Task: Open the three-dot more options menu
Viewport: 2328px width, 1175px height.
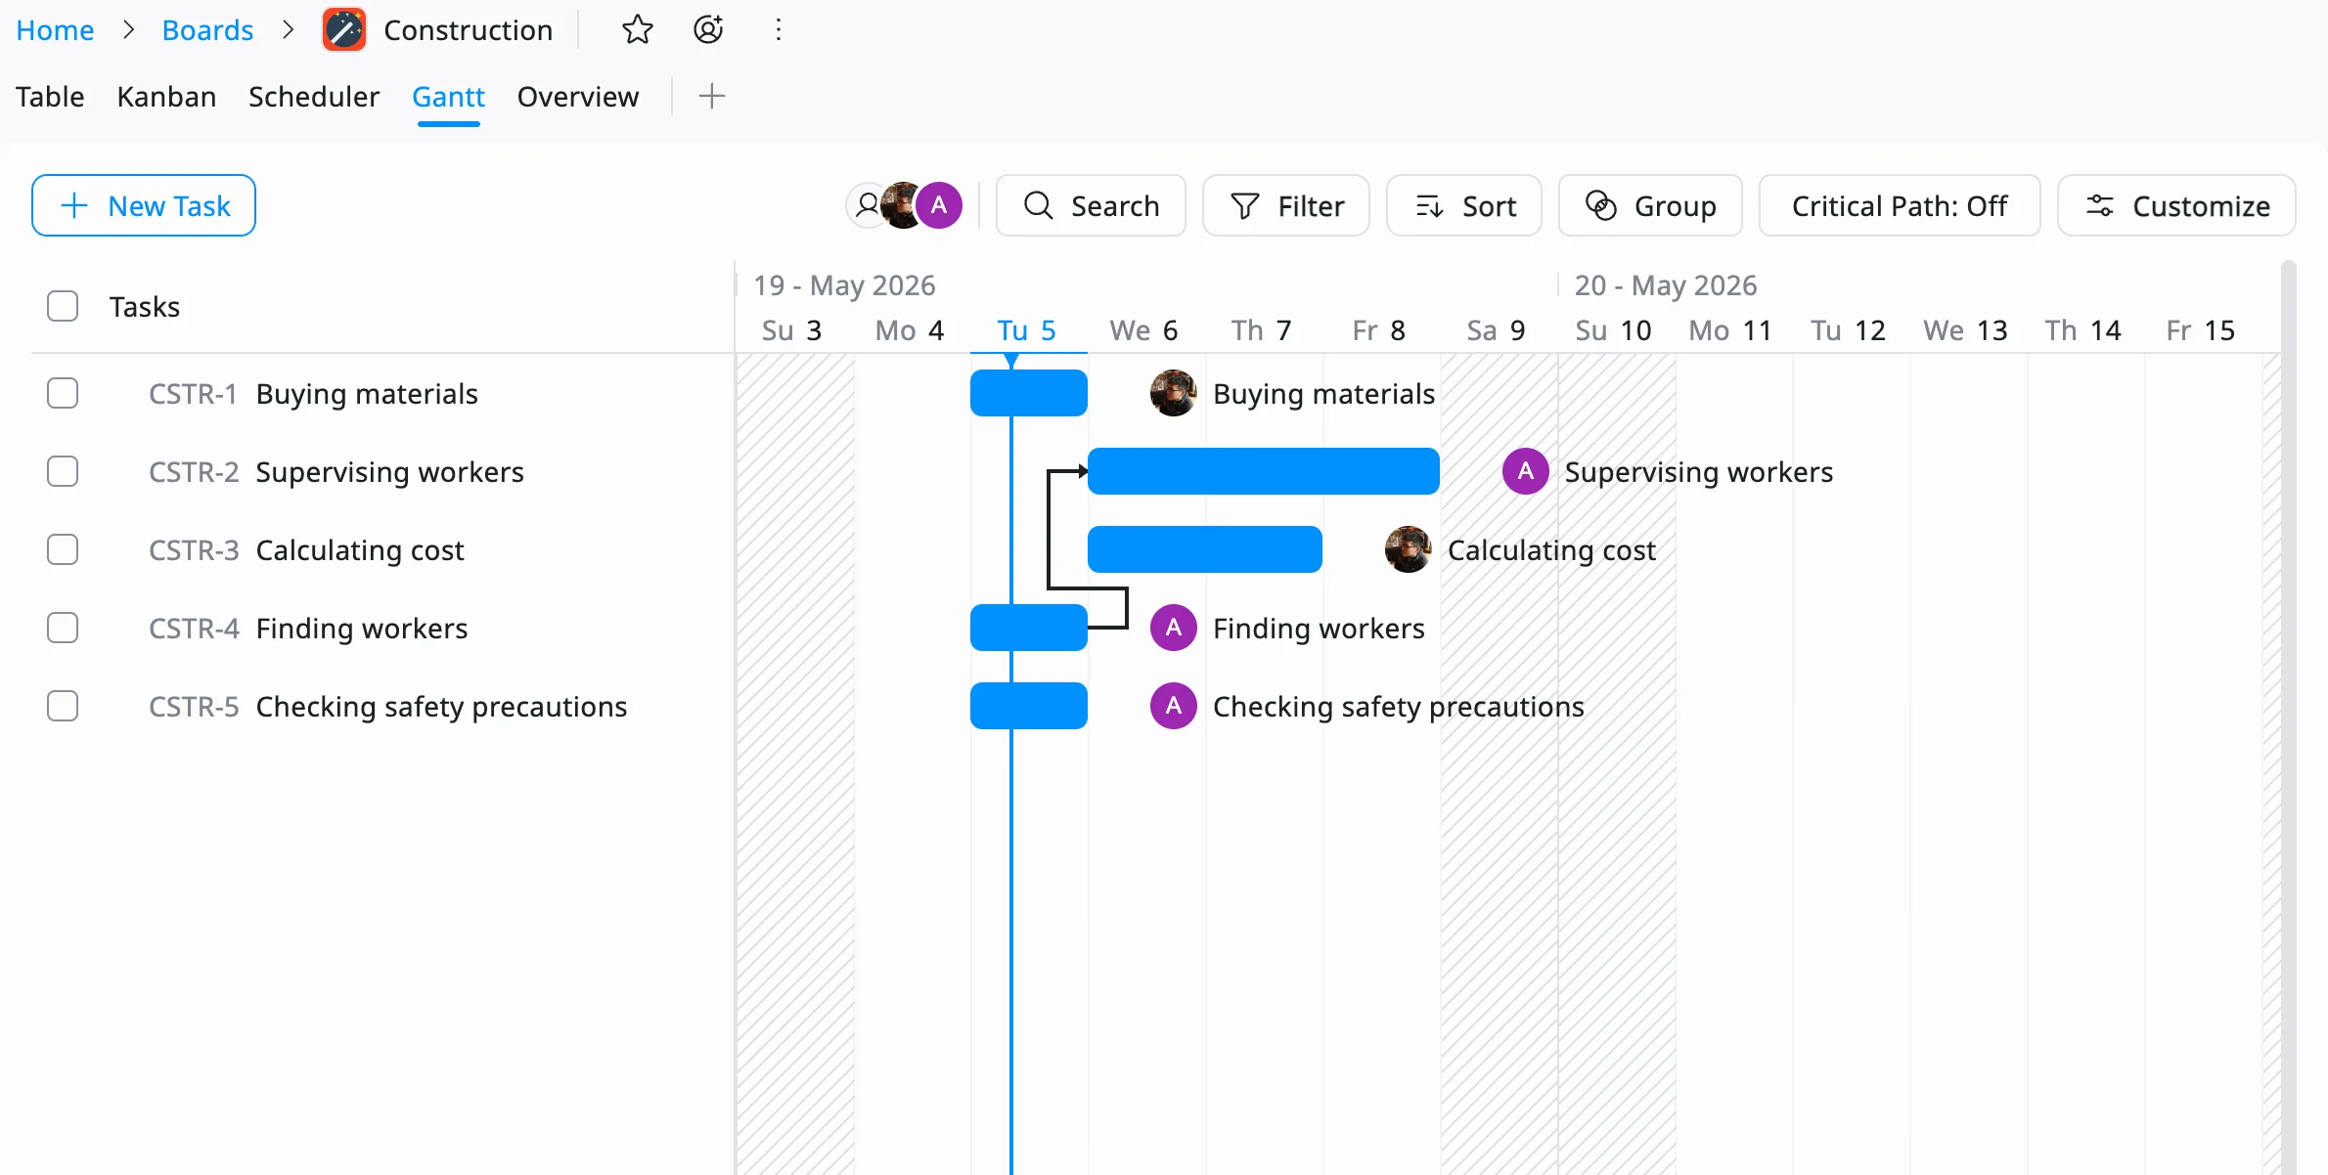Action: point(779,30)
